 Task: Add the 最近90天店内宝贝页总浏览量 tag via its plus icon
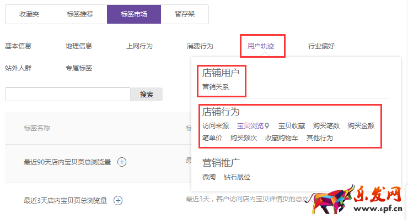click(122, 162)
